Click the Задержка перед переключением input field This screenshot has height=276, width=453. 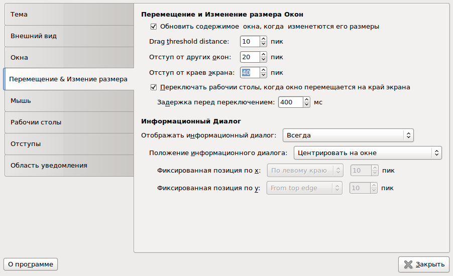[290, 102]
